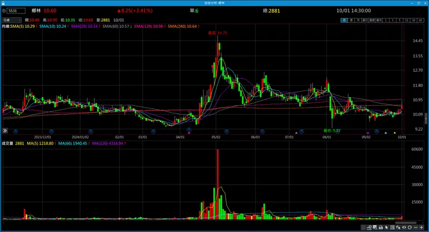Select the 1 minute timeframe tab

pyautogui.click(x=386, y=20)
